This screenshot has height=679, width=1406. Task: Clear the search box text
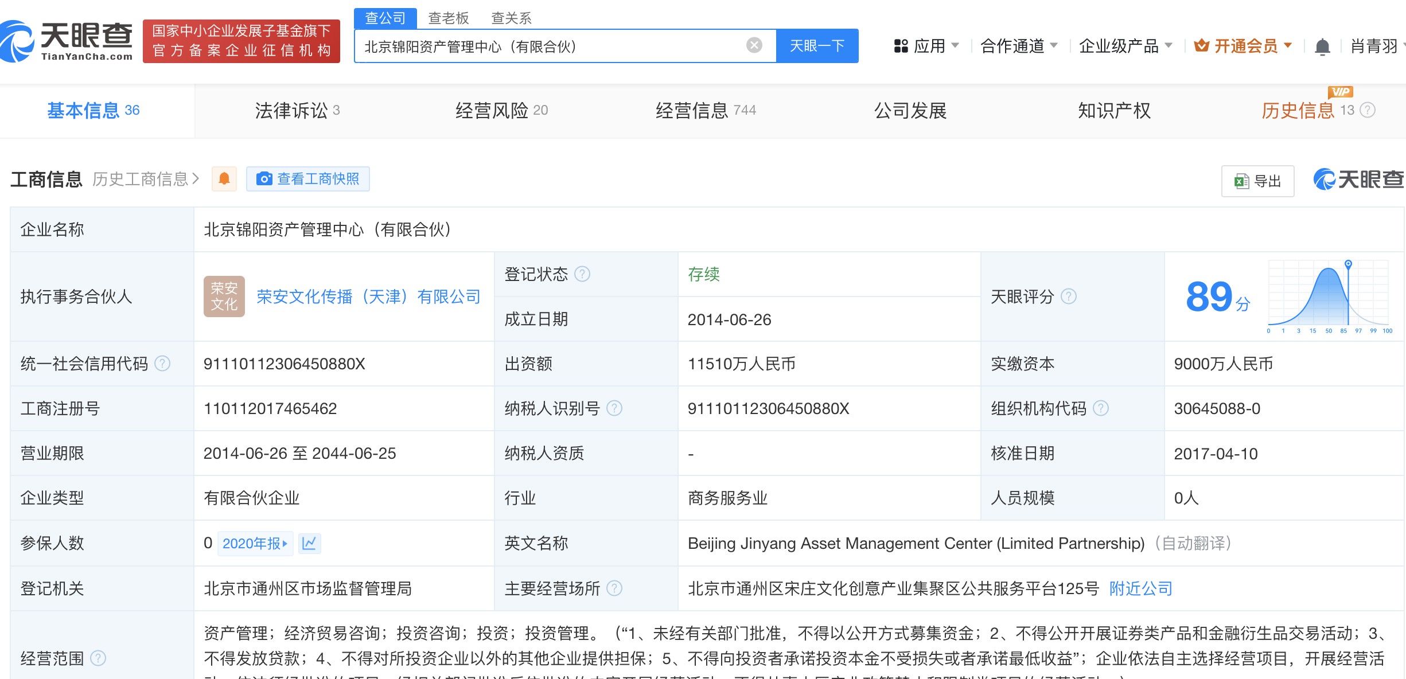click(754, 45)
